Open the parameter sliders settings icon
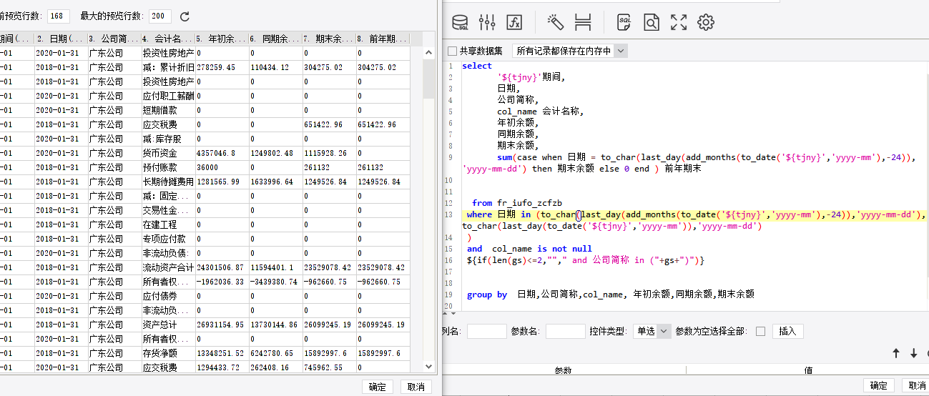The height and width of the screenshot is (396, 929). point(487,23)
